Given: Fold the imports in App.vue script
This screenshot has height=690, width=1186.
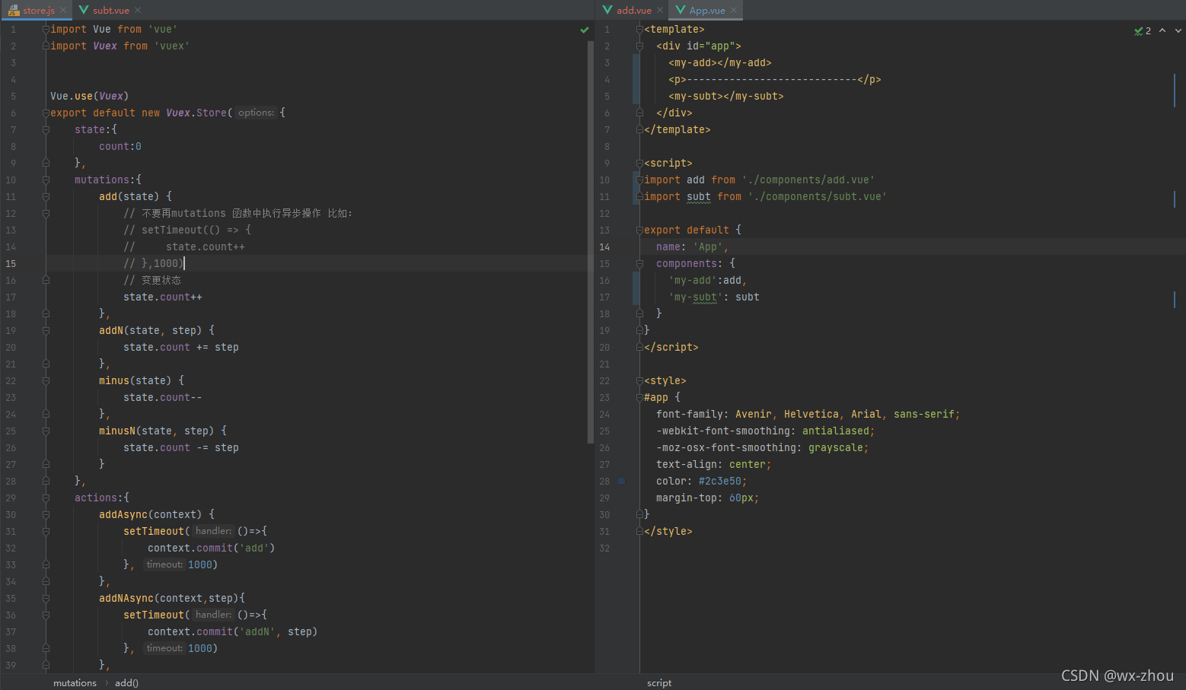Looking at the screenshot, I should (x=639, y=180).
